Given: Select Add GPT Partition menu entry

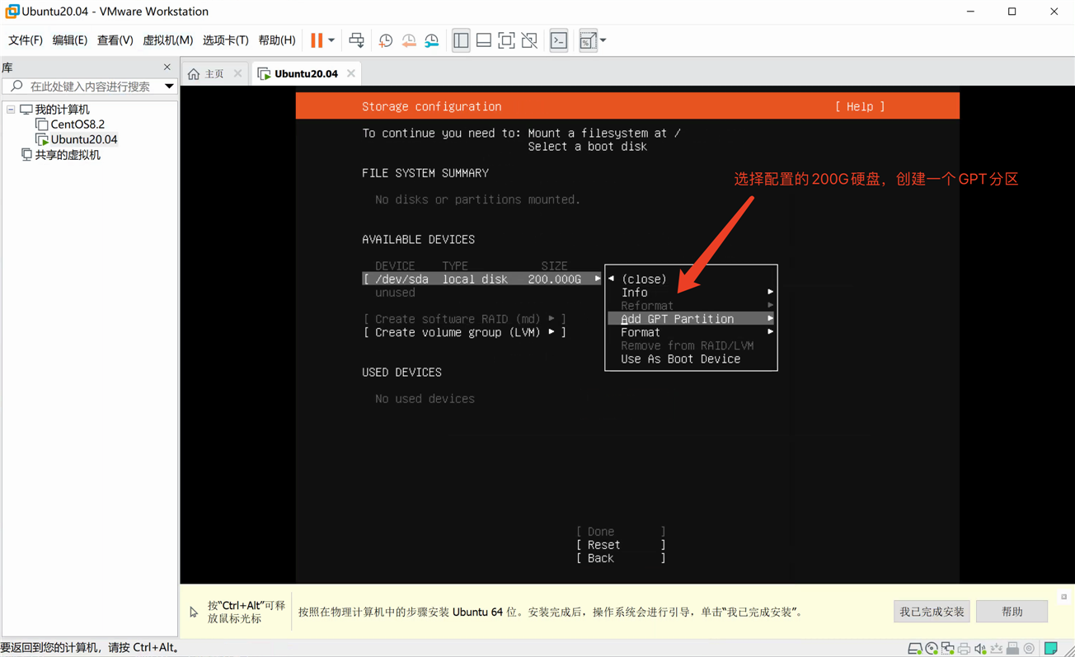Looking at the screenshot, I should pyautogui.click(x=691, y=319).
